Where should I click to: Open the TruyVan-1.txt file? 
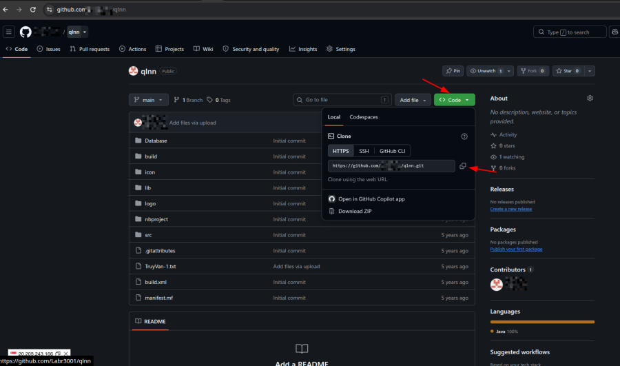click(x=160, y=266)
